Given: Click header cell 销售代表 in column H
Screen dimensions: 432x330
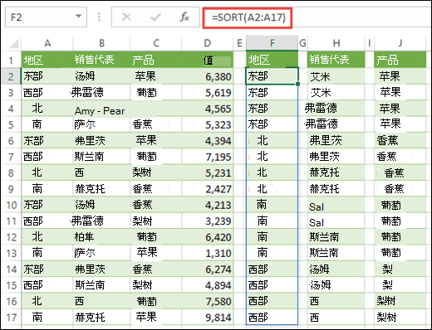Looking at the screenshot, I should (336, 60).
